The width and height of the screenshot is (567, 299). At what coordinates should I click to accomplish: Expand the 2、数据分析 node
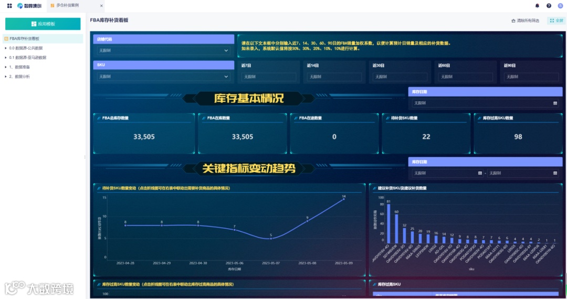click(x=5, y=77)
